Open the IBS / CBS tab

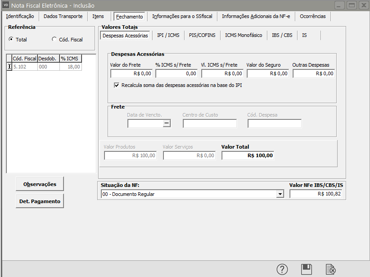(282, 36)
